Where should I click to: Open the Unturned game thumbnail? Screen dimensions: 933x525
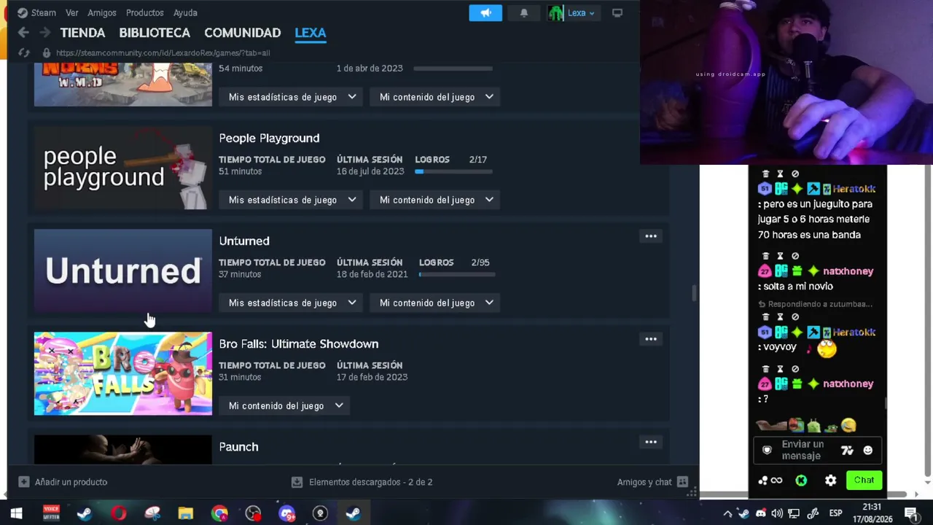[123, 271]
